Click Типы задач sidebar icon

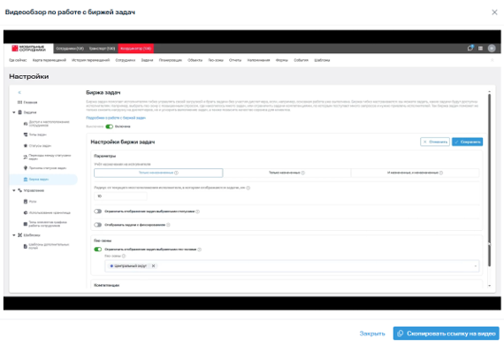pyautogui.click(x=26, y=135)
